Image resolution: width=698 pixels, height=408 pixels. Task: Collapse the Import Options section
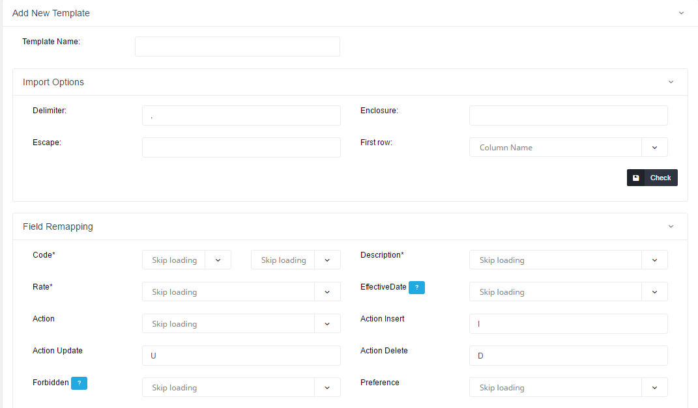pos(671,82)
